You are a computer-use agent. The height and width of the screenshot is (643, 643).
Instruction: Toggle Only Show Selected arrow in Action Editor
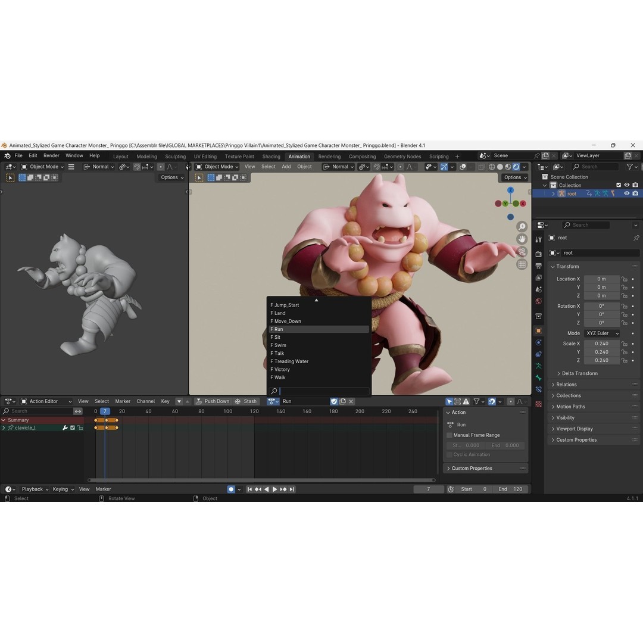tap(450, 401)
